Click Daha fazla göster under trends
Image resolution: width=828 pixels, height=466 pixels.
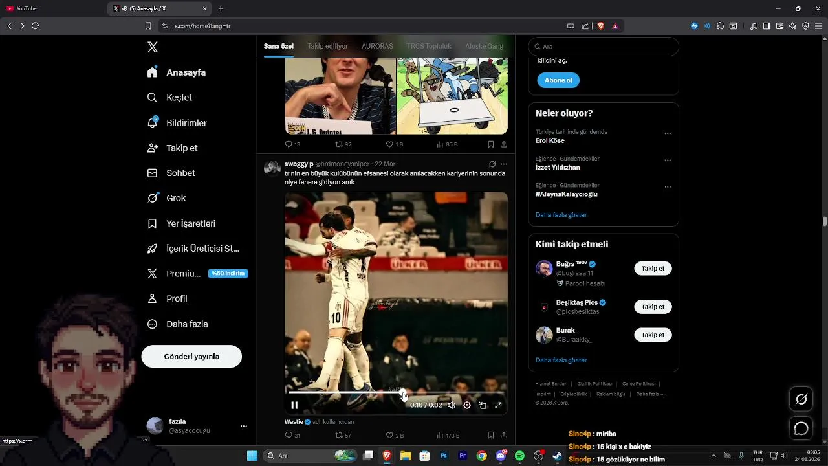561,215
